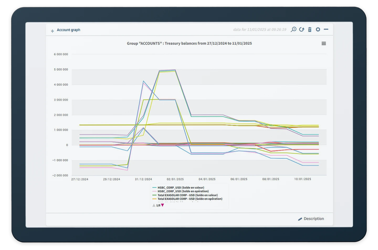Hide HSBC_CORP_USD Solde en opération series
Viewport: 378px width, 250px height.
[183, 191]
